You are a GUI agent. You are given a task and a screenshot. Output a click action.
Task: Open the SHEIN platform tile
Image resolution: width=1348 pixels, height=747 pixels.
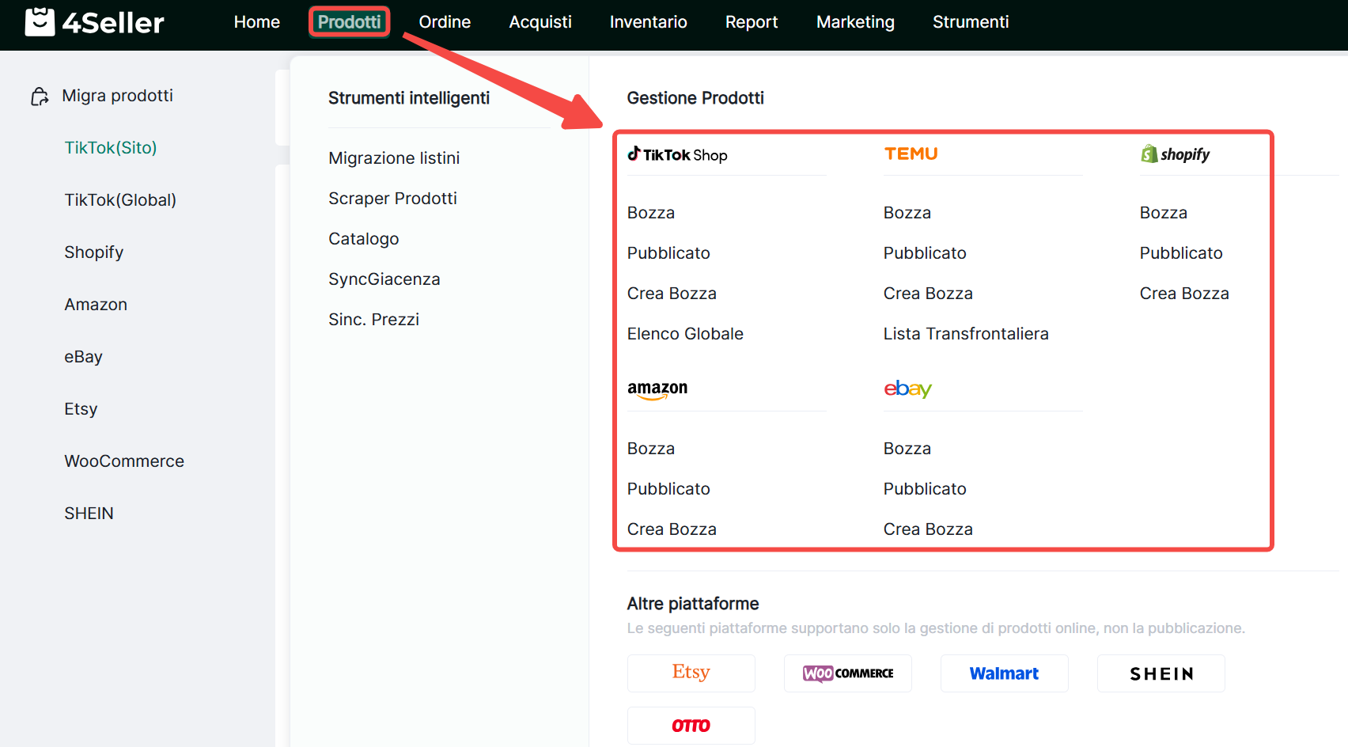1161,673
